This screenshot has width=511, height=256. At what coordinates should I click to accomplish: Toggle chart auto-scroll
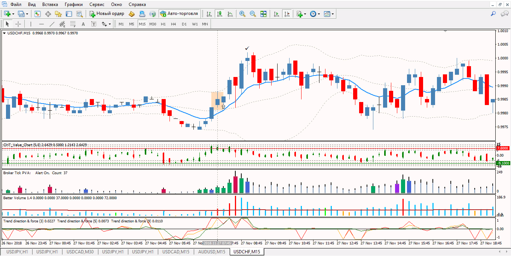(276, 14)
